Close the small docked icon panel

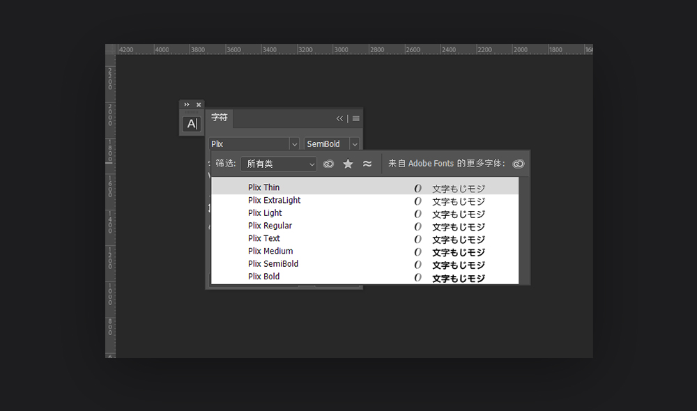pyautogui.click(x=199, y=104)
